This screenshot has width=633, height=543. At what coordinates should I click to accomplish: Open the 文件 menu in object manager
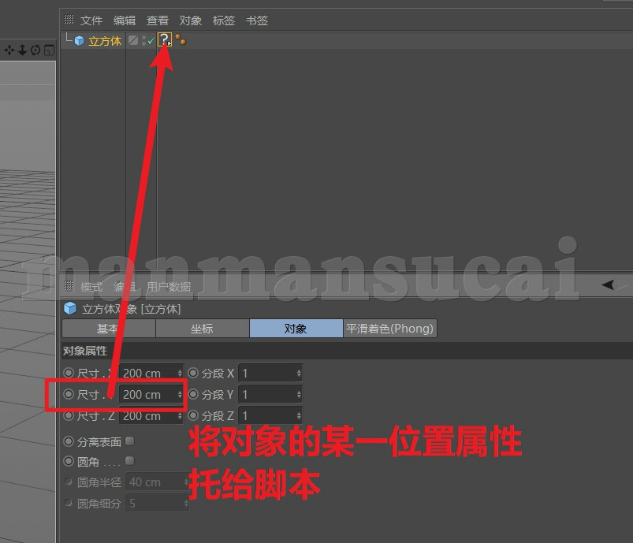tap(91, 20)
